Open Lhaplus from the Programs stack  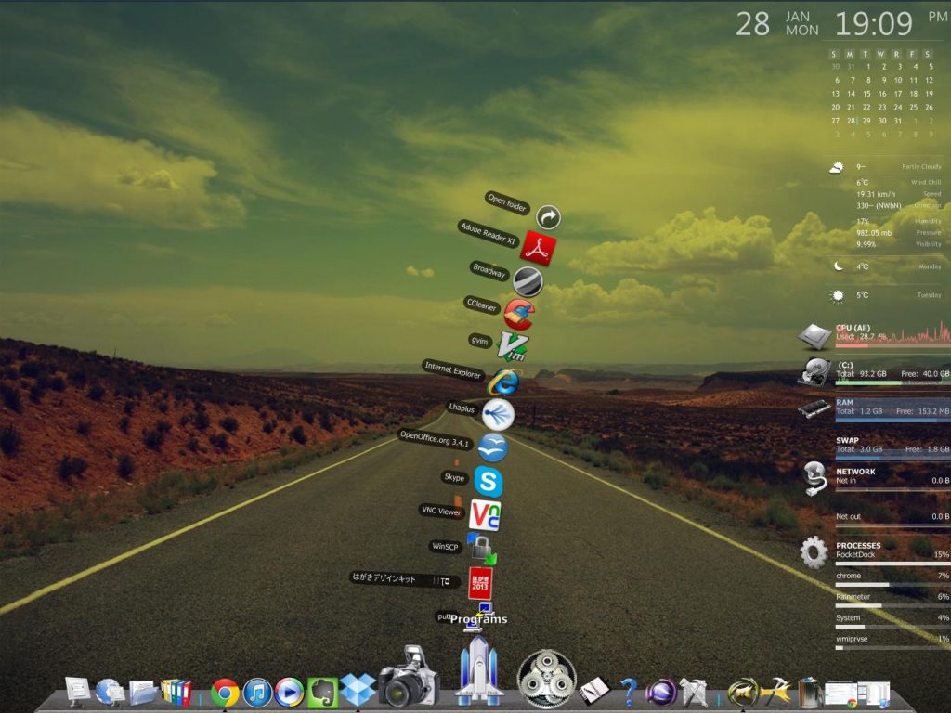coord(498,413)
